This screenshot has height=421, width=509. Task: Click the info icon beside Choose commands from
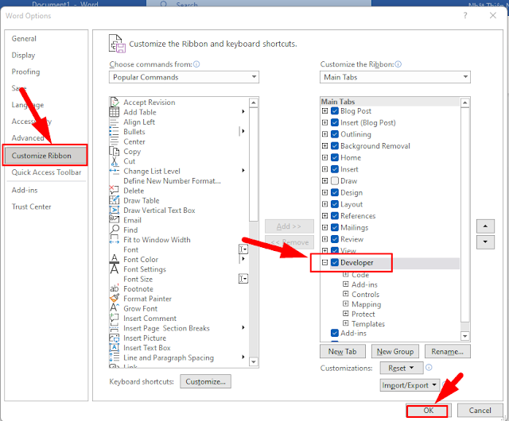pyautogui.click(x=196, y=64)
